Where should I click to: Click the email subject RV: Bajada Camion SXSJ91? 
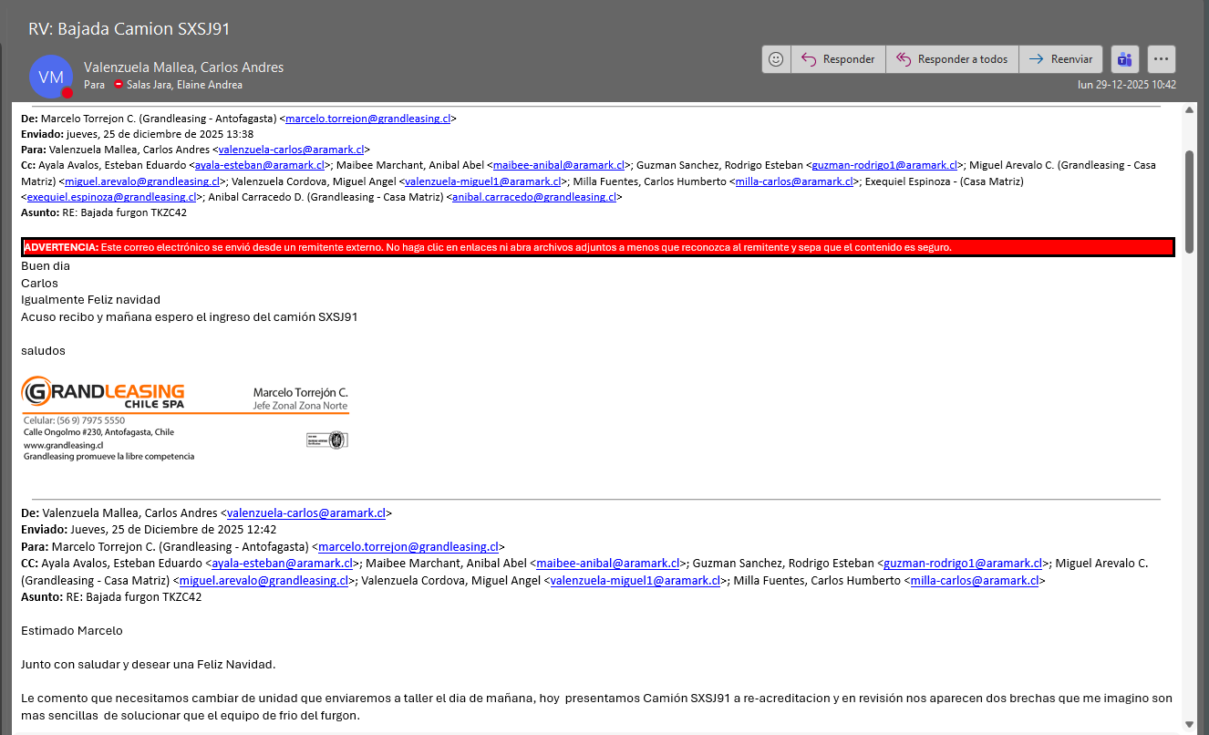129,29
